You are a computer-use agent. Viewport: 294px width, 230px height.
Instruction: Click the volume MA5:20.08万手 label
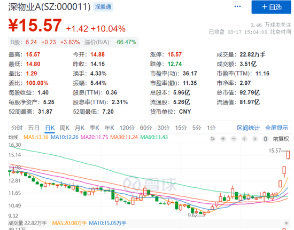tap(69, 223)
